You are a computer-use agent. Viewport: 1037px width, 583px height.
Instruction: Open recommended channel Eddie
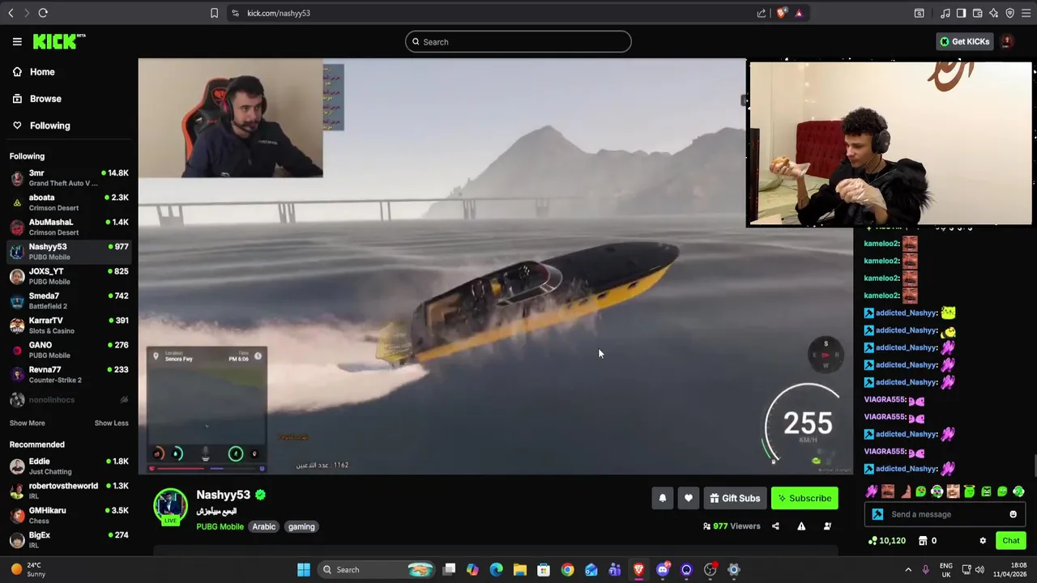click(68, 466)
